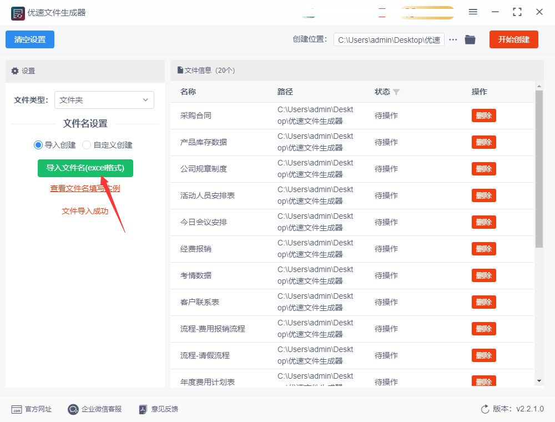Click the 版本: v2.2.1.0 label
Image resolution: width=555 pixels, height=422 pixels.
[518, 409]
